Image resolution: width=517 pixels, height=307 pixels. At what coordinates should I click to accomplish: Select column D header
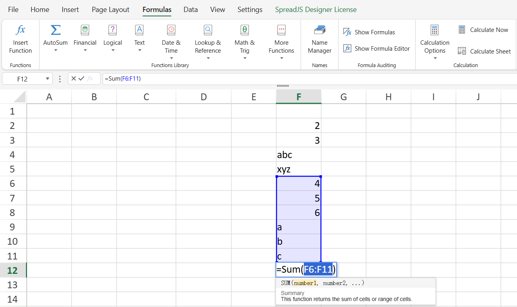204,97
